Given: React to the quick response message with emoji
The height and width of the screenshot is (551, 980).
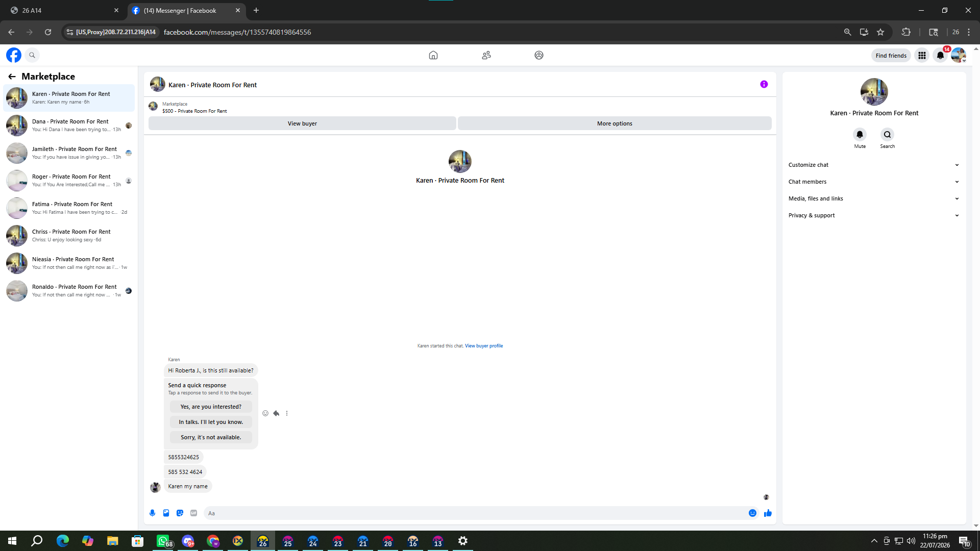Looking at the screenshot, I should pos(265,413).
